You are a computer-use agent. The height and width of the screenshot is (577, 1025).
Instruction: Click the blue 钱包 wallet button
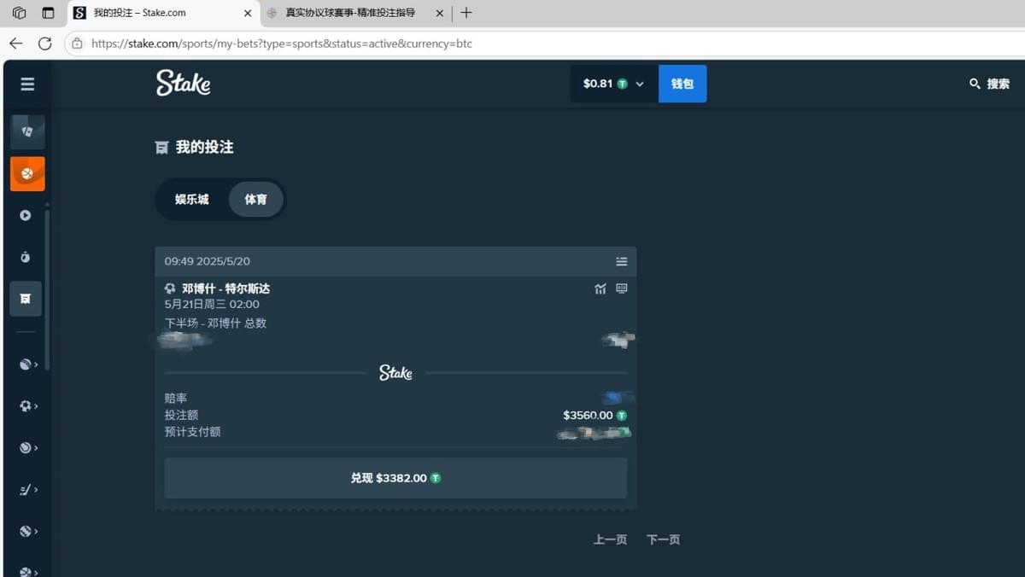tap(682, 84)
